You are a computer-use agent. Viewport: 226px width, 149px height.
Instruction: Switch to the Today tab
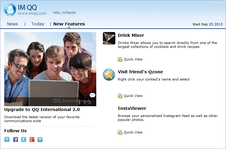click(x=38, y=24)
